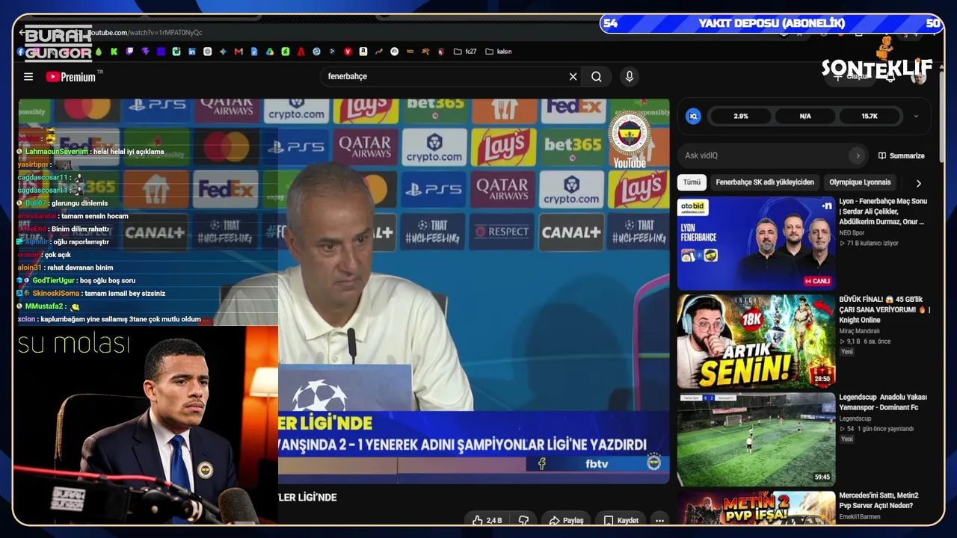The width and height of the screenshot is (957, 538).
Task: Click the browser address bar URL
Action: pyautogui.click(x=146, y=33)
